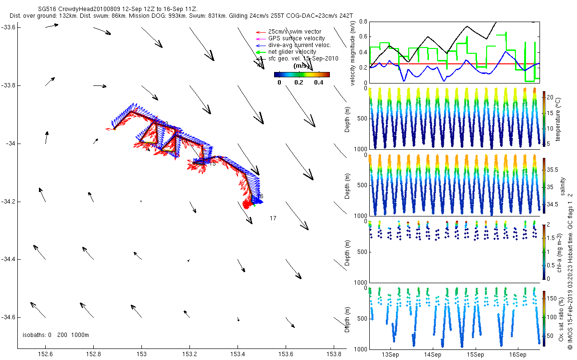Click the '0.6' tick on velocity plot

[364, 37]
